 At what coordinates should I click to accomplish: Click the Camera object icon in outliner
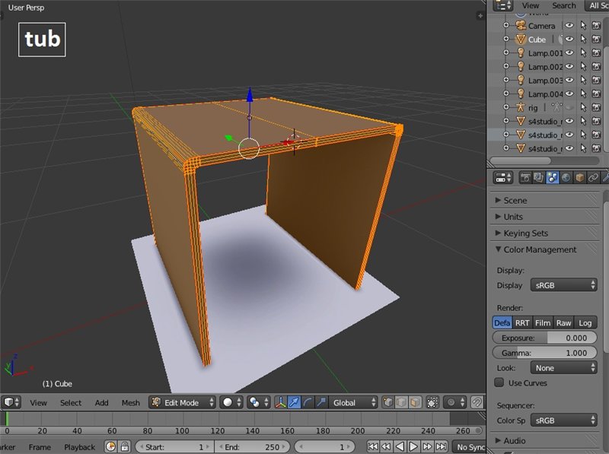[521, 25]
